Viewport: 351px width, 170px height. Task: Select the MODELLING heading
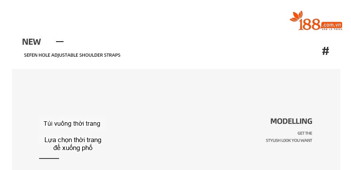coord(291,121)
